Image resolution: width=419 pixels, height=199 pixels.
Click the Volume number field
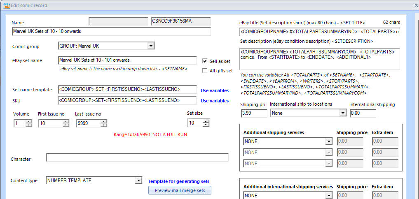[20, 123]
